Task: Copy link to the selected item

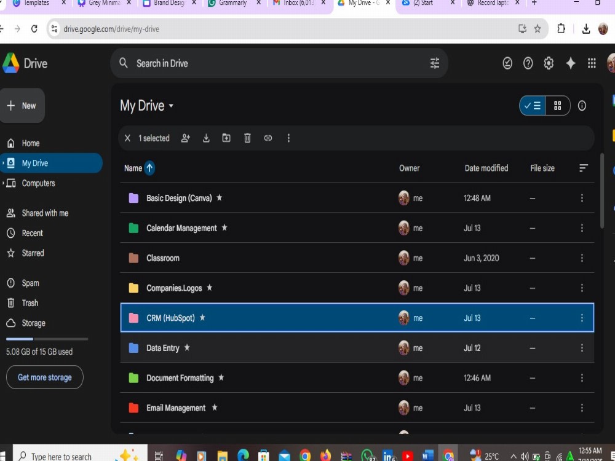Action: pos(268,138)
